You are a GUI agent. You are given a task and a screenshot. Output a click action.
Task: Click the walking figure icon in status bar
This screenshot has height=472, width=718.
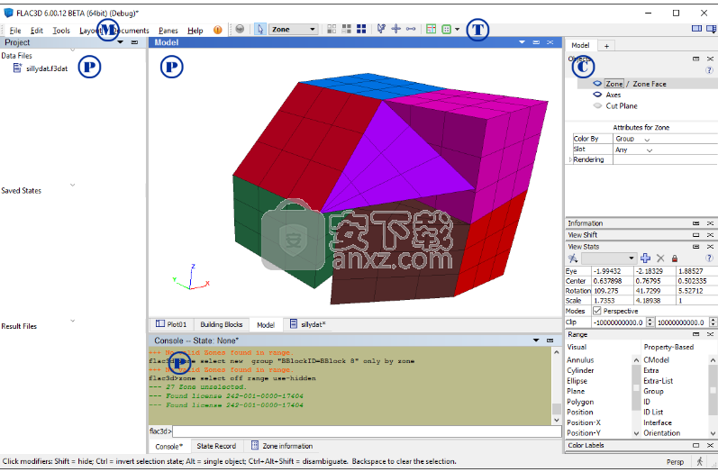click(x=699, y=461)
